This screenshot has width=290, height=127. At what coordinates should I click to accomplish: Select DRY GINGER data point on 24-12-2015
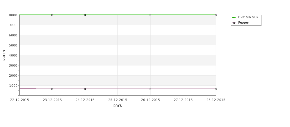(x=85, y=15)
